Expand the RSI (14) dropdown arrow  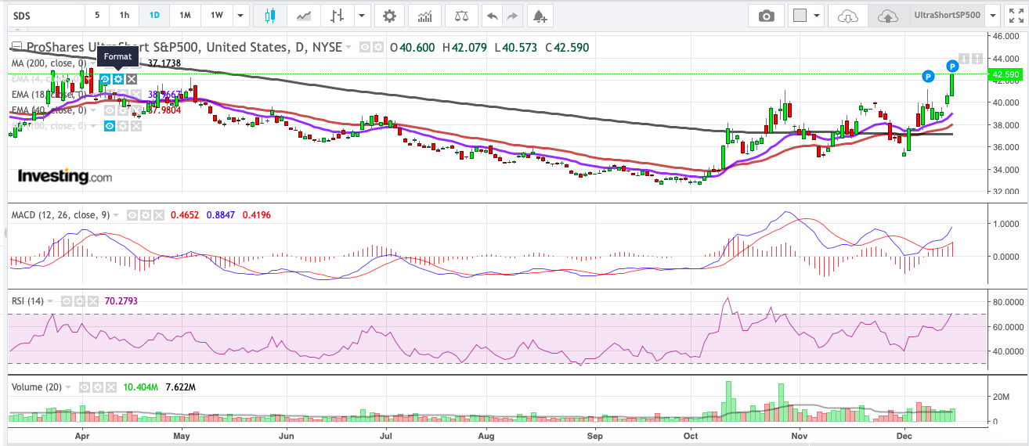51,300
